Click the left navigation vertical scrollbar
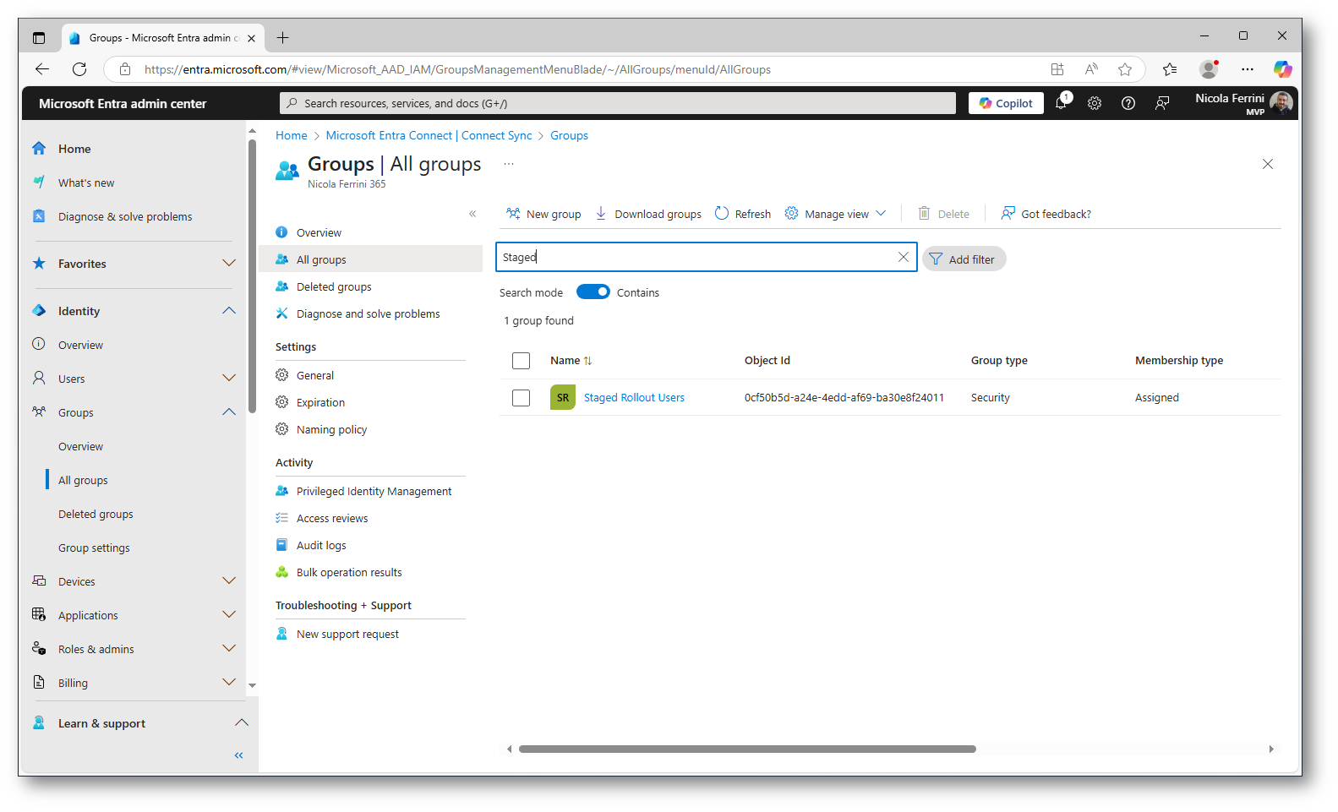This screenshot has width=1338, height=812. (252, 276)
